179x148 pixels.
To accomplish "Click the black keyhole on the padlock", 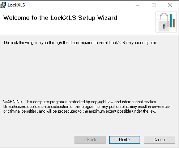I will point(164,26).
